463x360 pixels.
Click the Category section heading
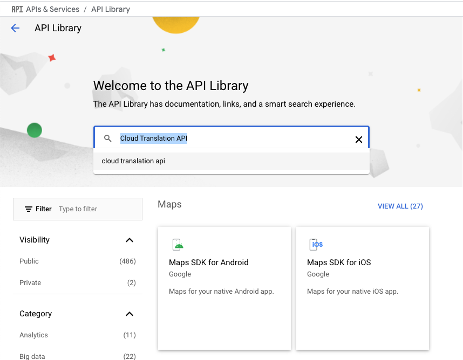36,314
